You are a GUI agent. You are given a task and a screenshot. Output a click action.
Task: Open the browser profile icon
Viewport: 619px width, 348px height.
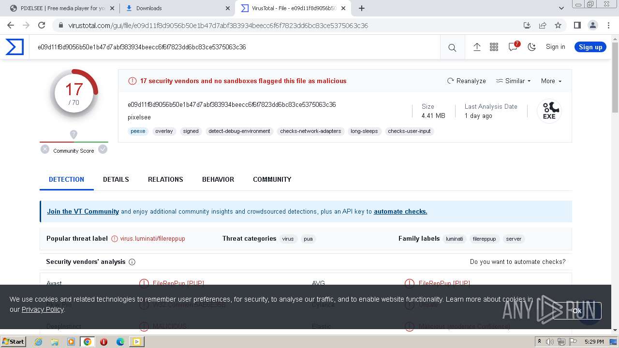pyautogui.click(x=592, y=25)
